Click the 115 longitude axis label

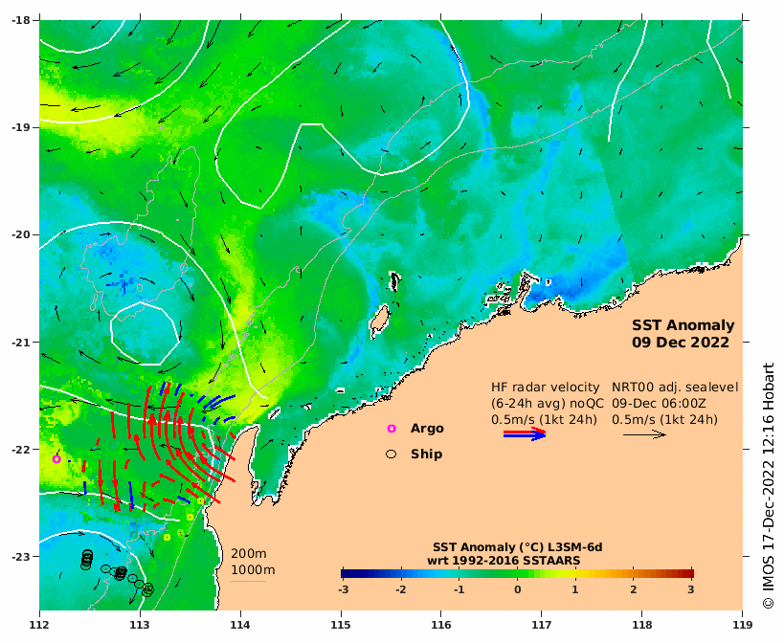tap(341, 625)
